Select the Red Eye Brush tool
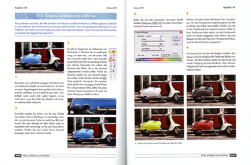251x165 pixels. click(114, 71)
